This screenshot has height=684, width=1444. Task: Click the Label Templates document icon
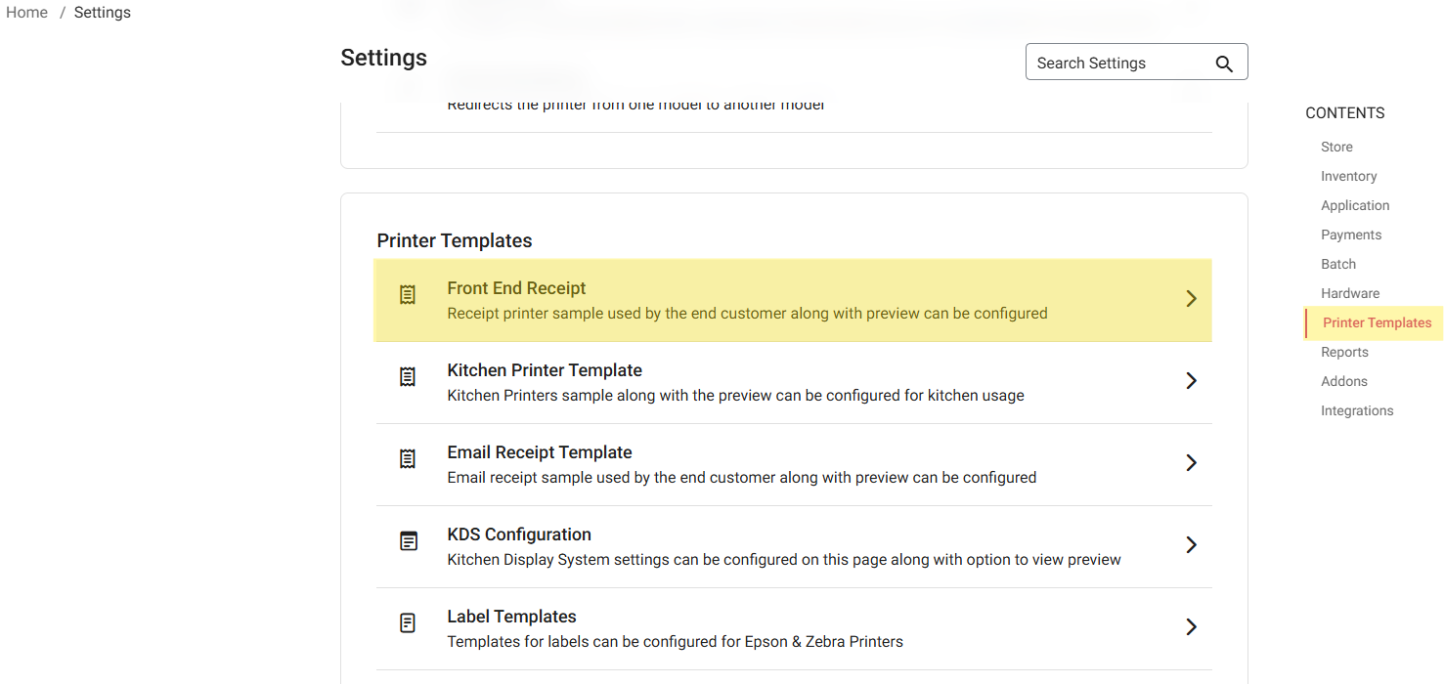[408, 623]
